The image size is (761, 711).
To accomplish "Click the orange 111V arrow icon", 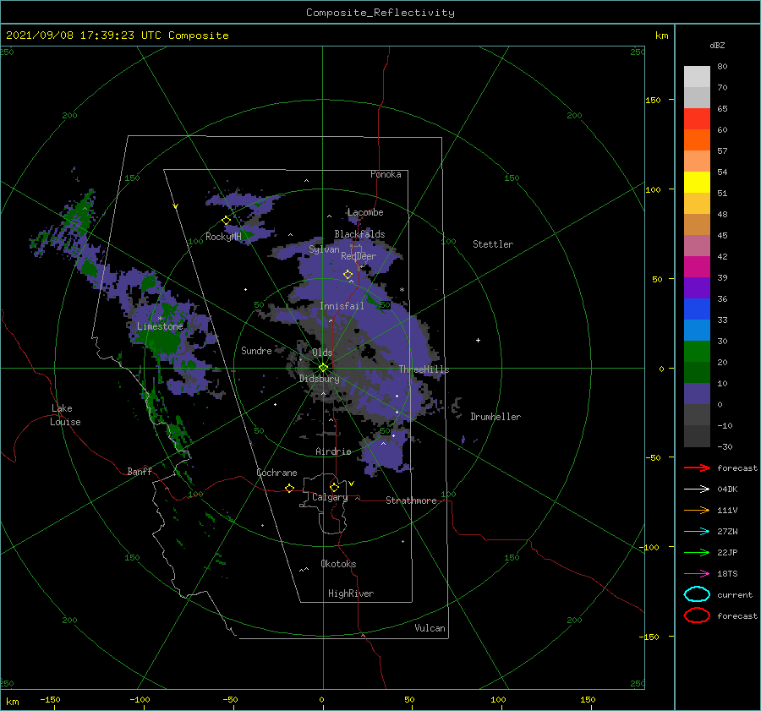I will (697, 510).
